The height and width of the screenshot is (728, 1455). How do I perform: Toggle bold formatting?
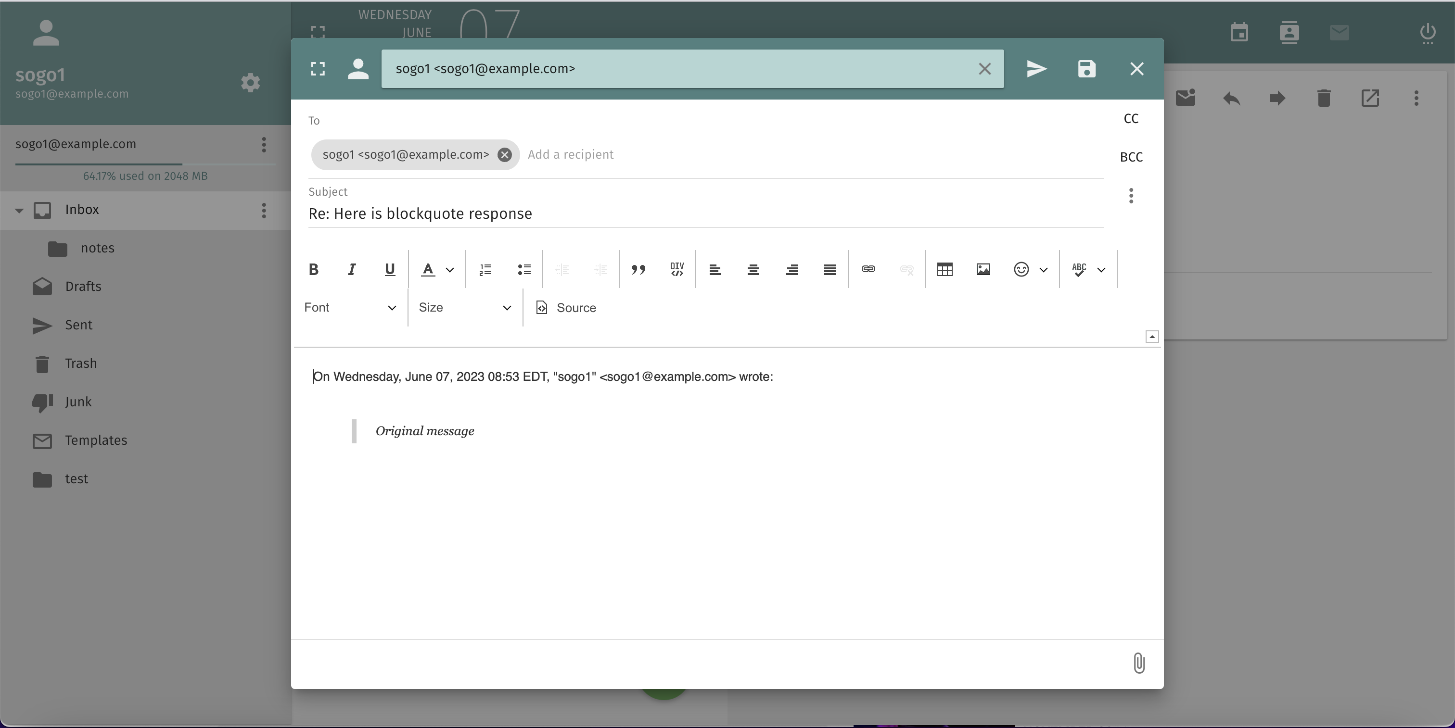click(314, 269)
